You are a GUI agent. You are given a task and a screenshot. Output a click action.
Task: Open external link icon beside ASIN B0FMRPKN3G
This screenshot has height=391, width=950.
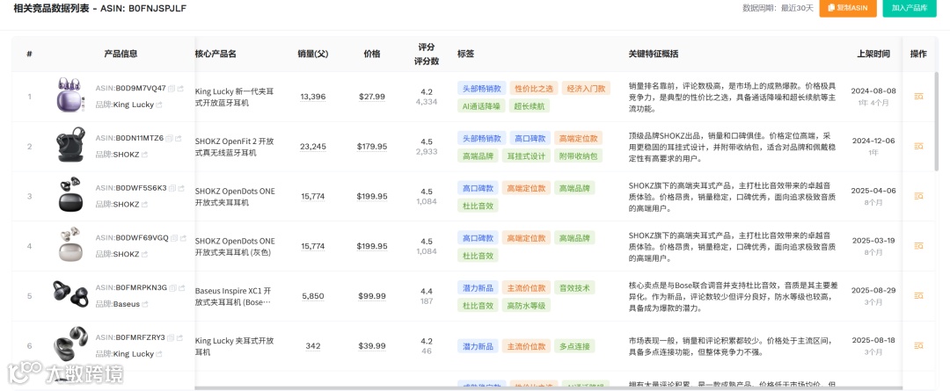click(182, 287)
